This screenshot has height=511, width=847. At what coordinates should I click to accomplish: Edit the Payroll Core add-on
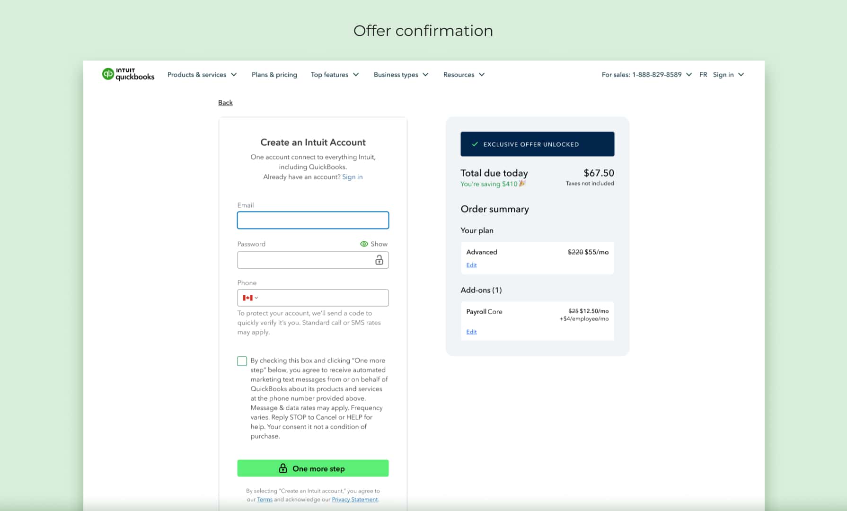pyautogui.click(x=471, y=332)
